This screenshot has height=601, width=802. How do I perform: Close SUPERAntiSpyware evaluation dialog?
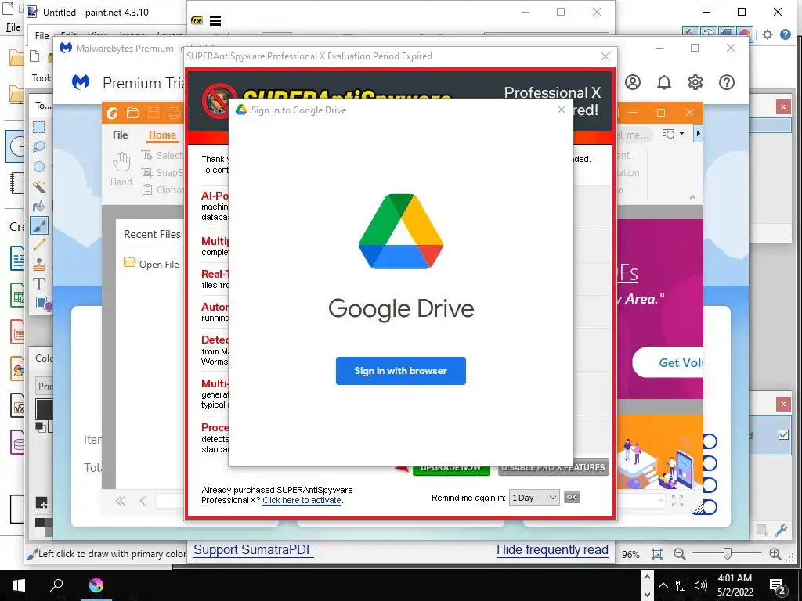(x=605, y=56)
